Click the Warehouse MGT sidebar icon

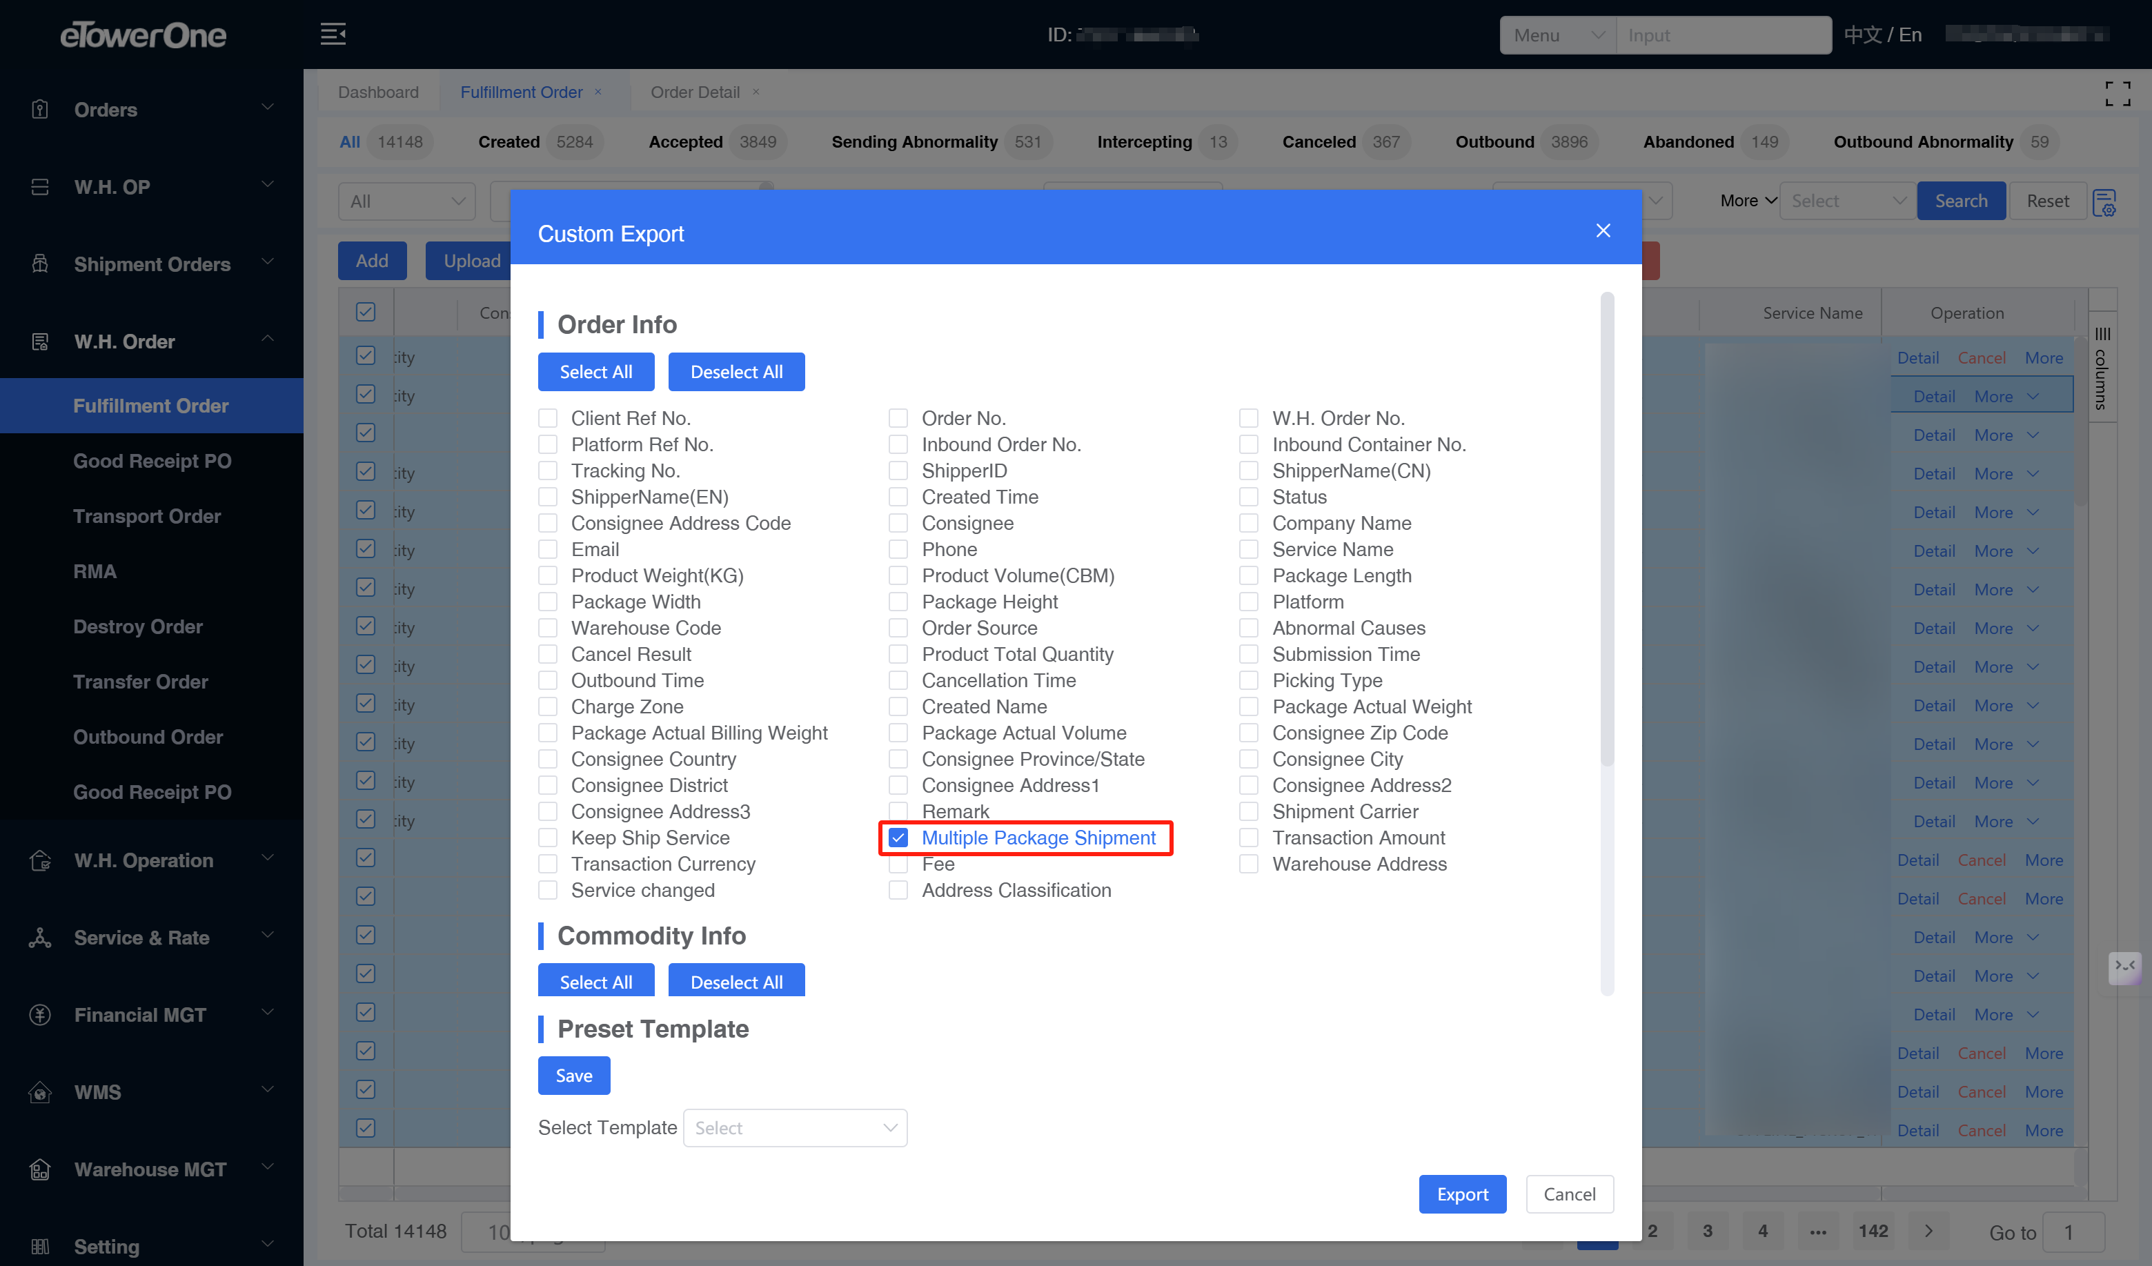[40, 1169]
